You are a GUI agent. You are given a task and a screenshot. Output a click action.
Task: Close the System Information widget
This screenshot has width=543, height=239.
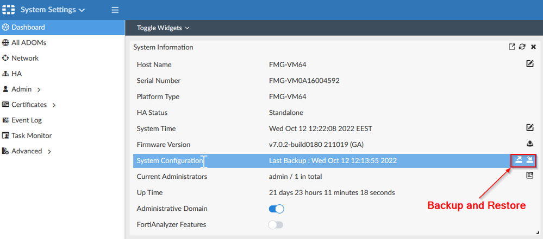(533, 47)
